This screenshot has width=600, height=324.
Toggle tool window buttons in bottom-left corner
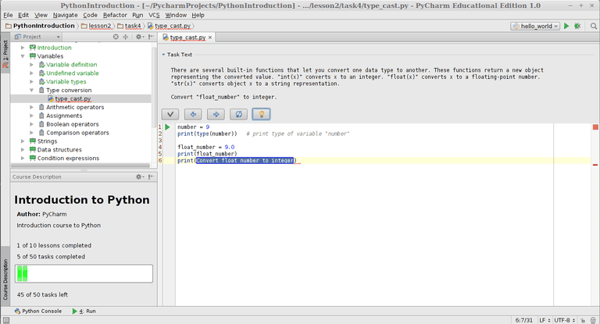pyautogui.click(x=6, y=321)
